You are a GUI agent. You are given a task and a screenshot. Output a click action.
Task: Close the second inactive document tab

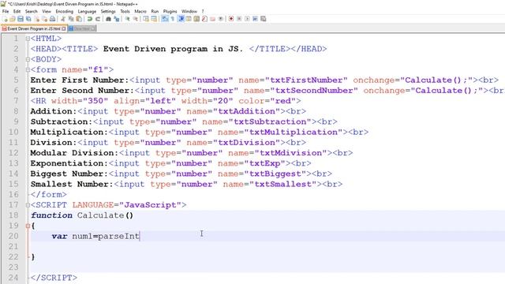(x=93, y=28)
